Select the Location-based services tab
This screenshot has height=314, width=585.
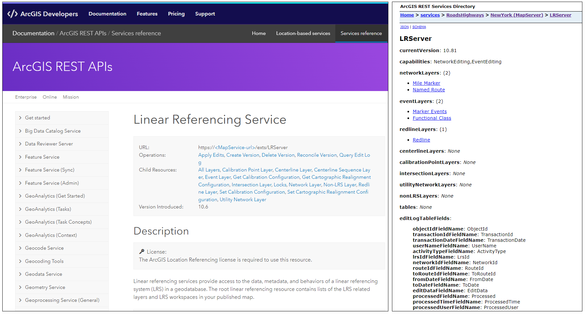(303, 33)
